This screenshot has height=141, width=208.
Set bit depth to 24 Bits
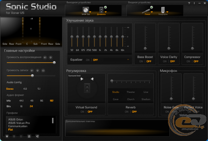click(31, 106)
